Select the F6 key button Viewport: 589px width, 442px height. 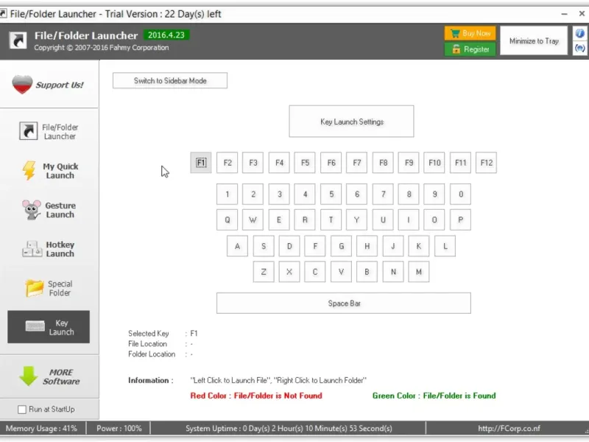331,163
